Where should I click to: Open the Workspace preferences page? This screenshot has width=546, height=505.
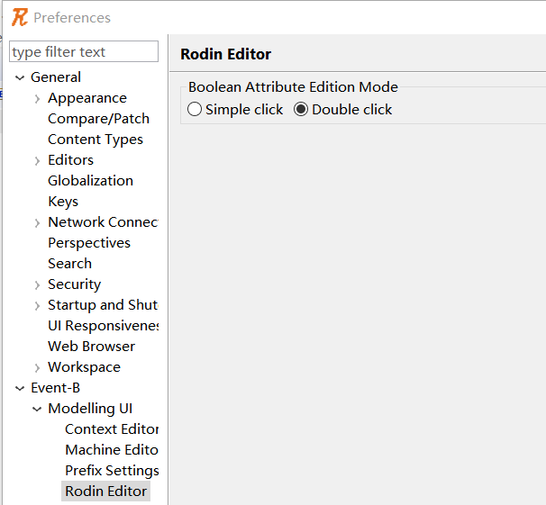[85, 367]
